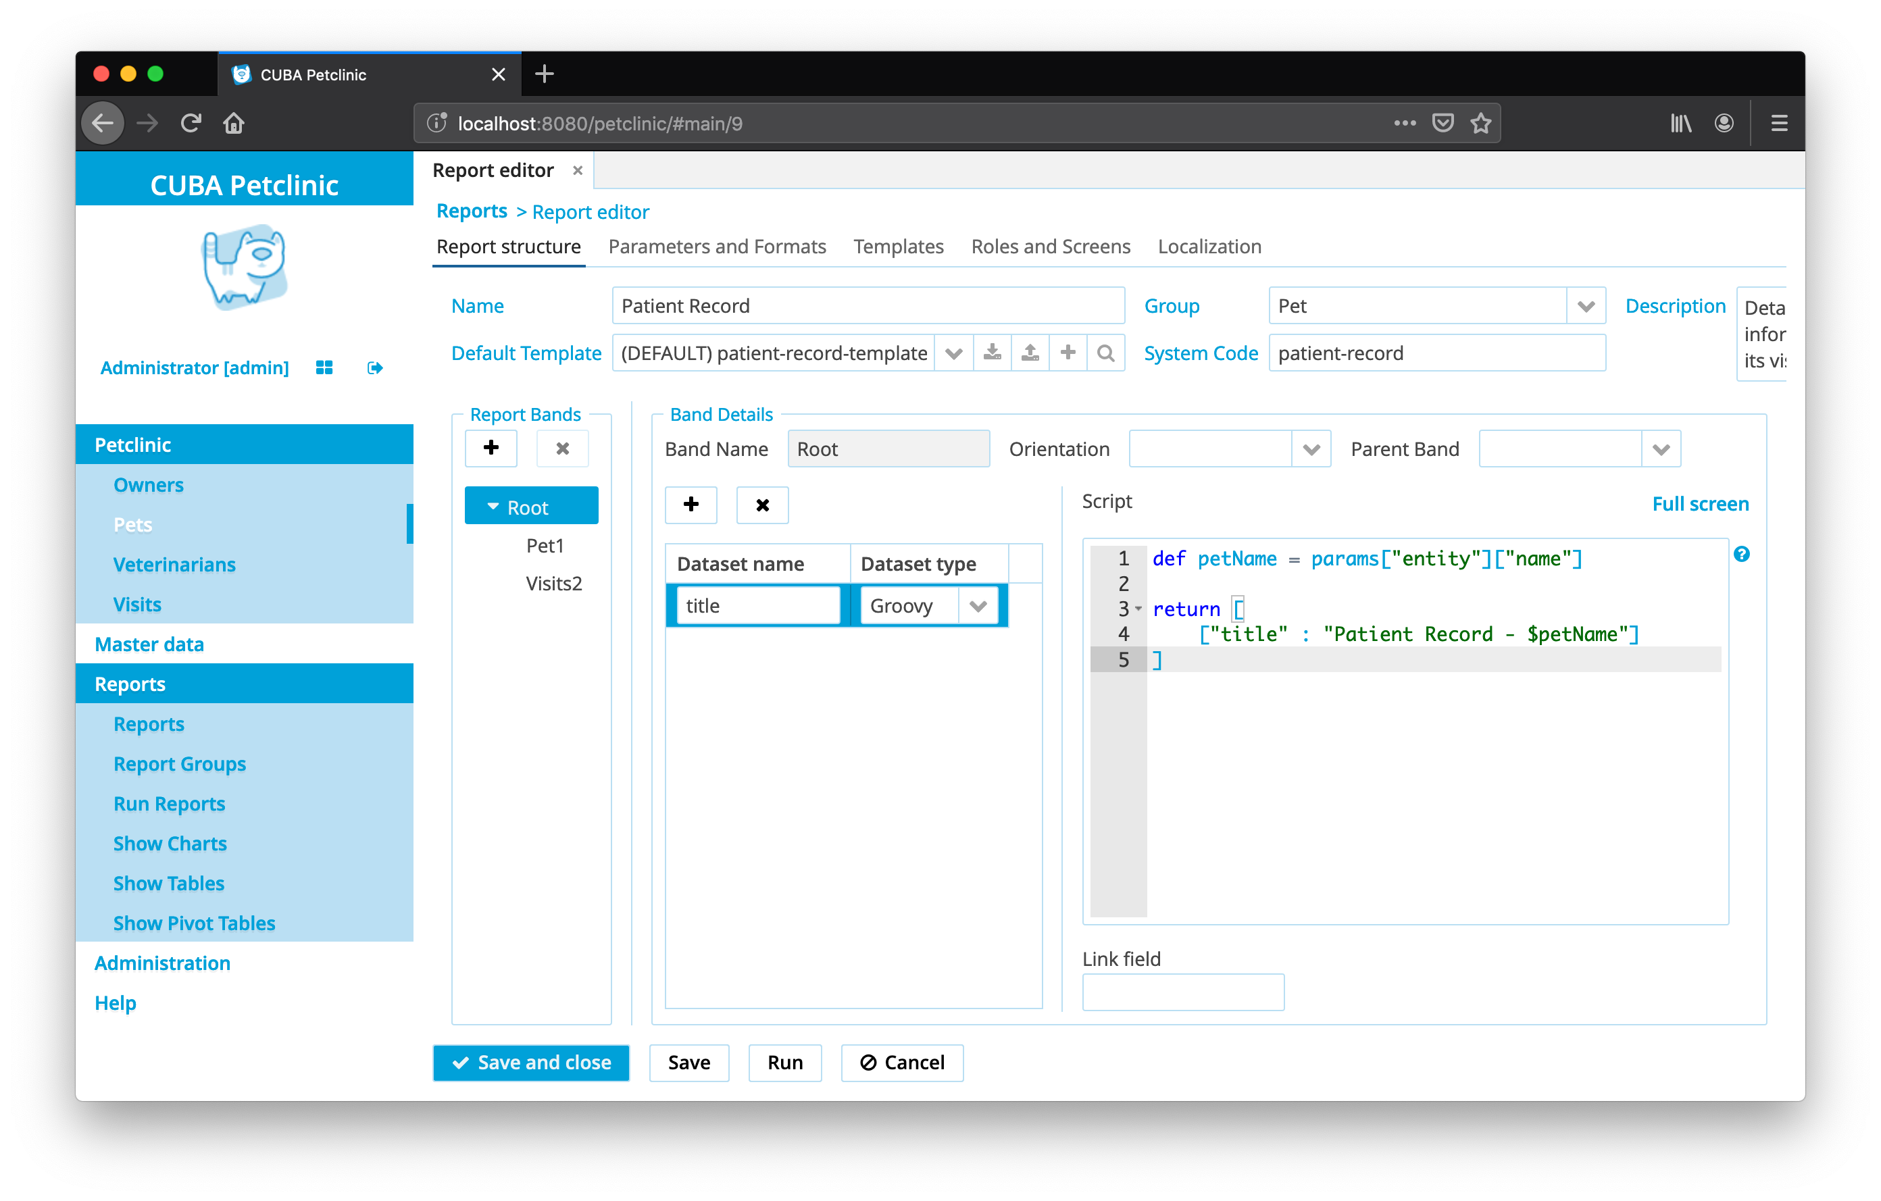The image size is (1881, 1201).
Task: Click the template lookup magnifier icon
Action: [x=1106, y=353]
